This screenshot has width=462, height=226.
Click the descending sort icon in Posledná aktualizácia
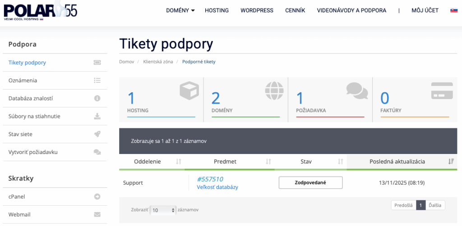point(451,162)
